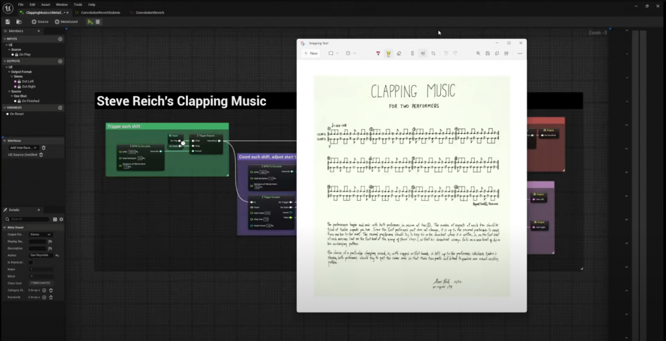Viewport: 666px width, 341px height.
Task: Open the Window menu
Action: click(x=62, y=5)
